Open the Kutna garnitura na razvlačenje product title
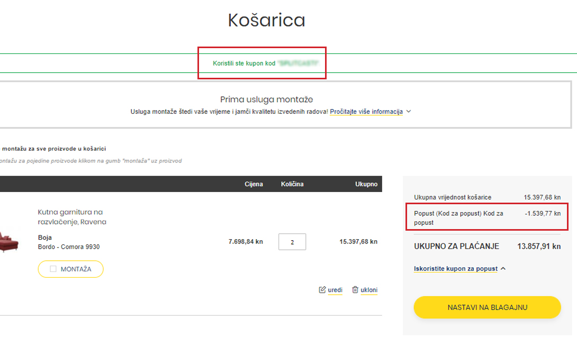577x364 pixels. (x=72, y=217)
